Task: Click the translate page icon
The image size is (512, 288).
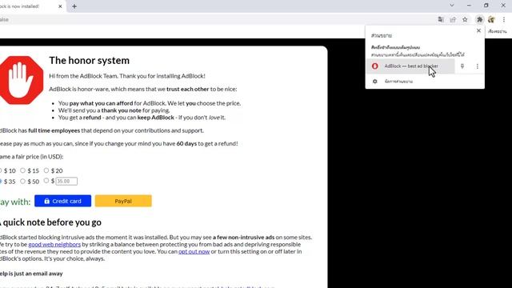Action: point(441,19)
